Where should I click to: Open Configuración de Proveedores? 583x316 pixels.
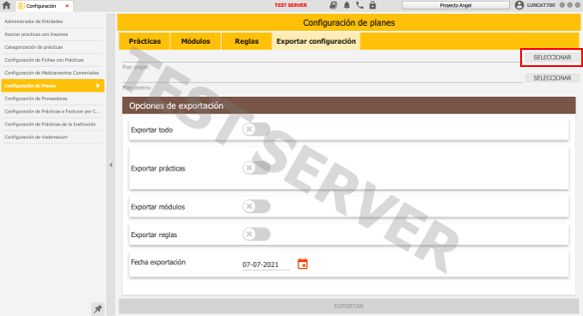[52, 99]
